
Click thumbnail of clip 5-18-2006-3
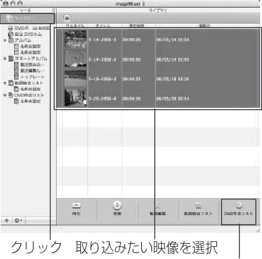[x=76, y=79]
